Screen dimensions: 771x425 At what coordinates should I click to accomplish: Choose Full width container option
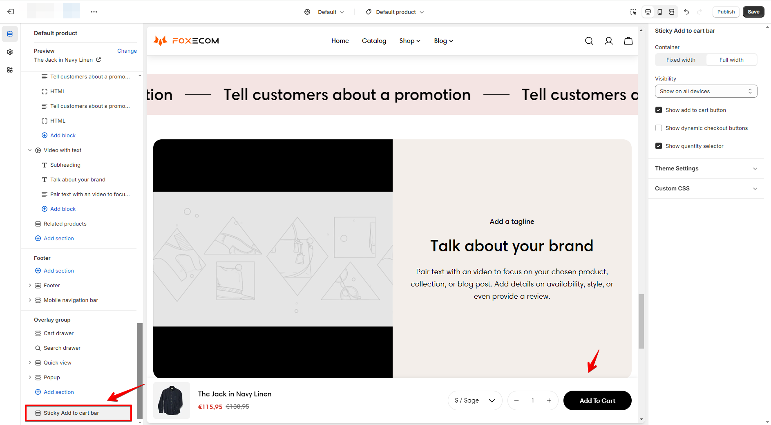731,60
